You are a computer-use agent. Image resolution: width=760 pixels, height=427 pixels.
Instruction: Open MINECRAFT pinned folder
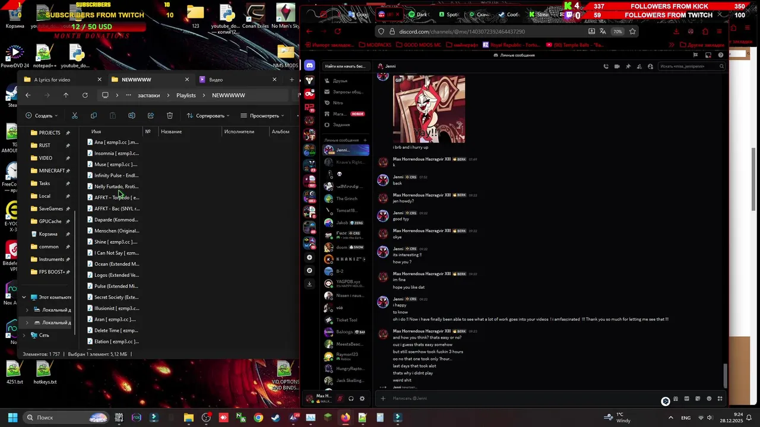[x=50, y=171]
